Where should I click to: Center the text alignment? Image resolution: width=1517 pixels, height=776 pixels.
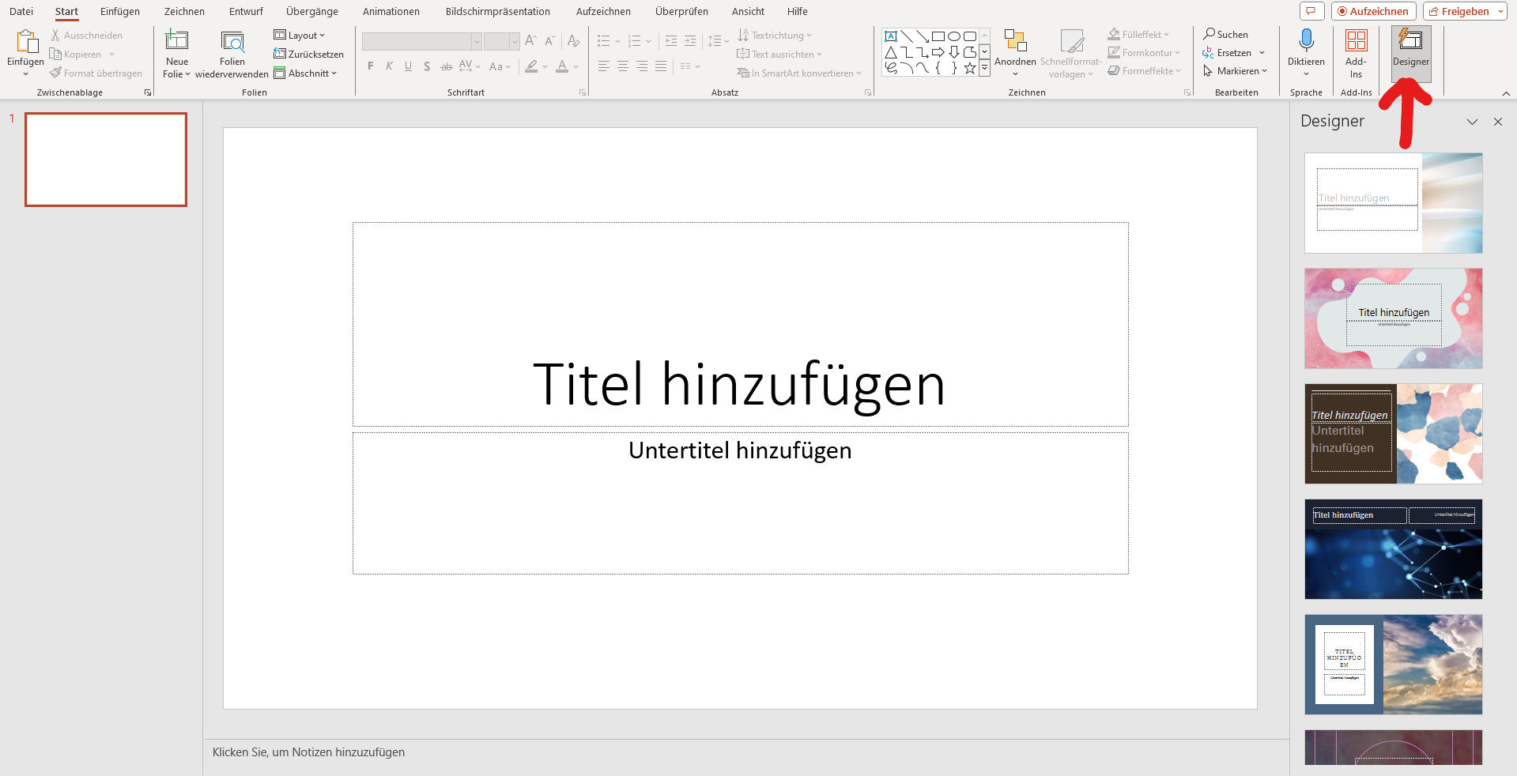(x=623, y=66)
